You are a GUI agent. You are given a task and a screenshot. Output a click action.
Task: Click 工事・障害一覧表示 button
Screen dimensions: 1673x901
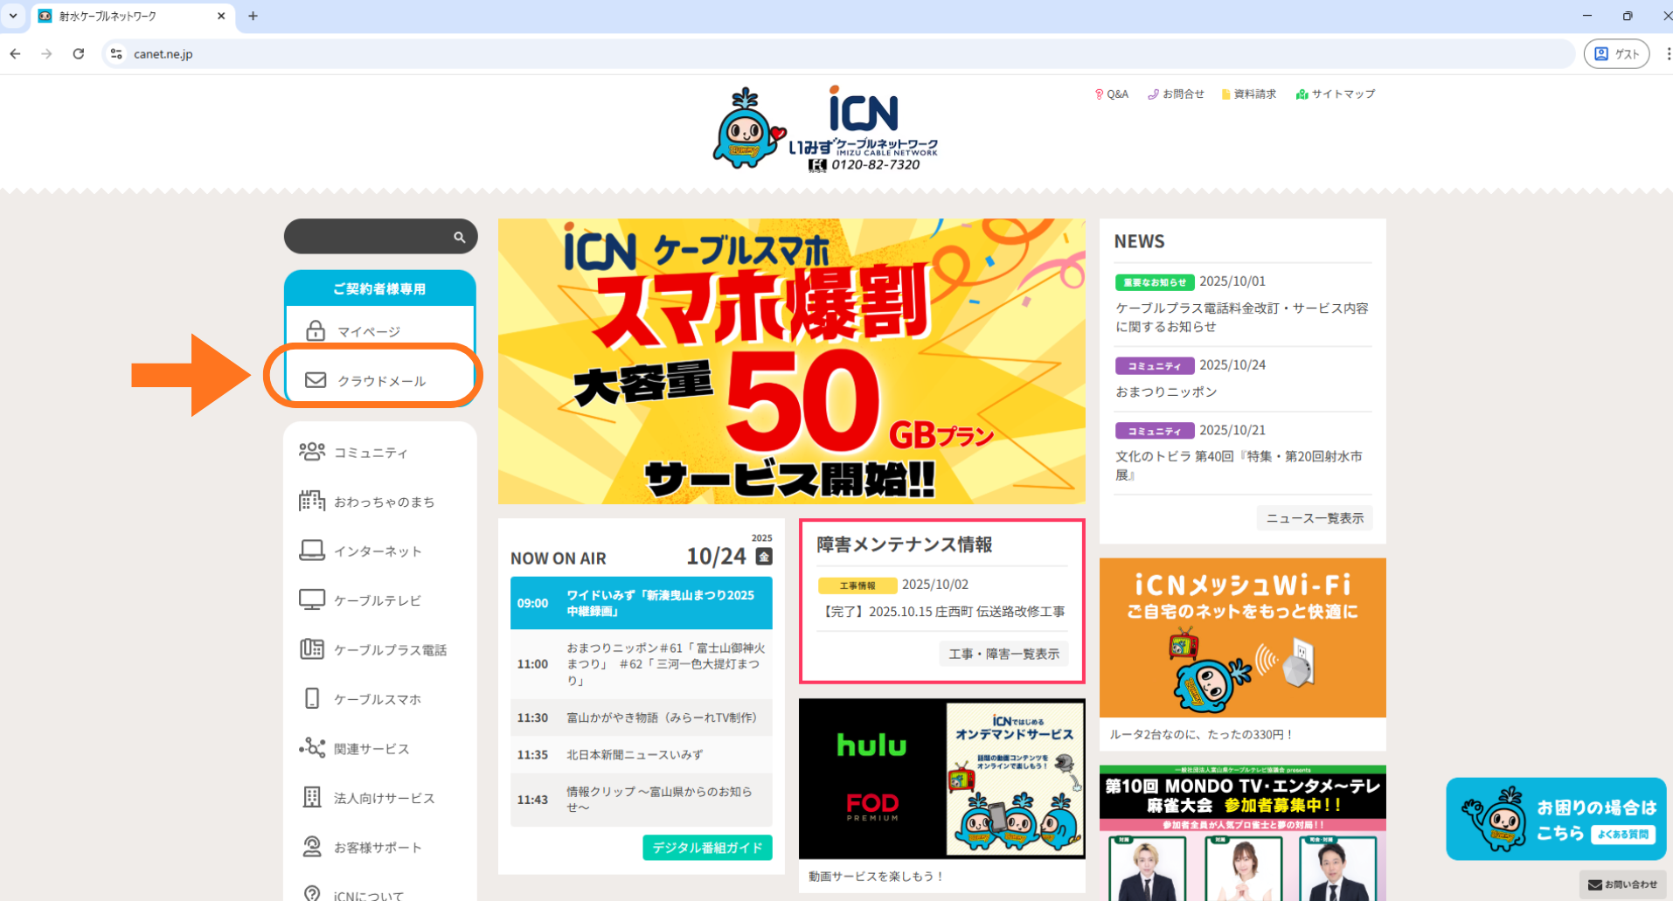pos(1003,654)
